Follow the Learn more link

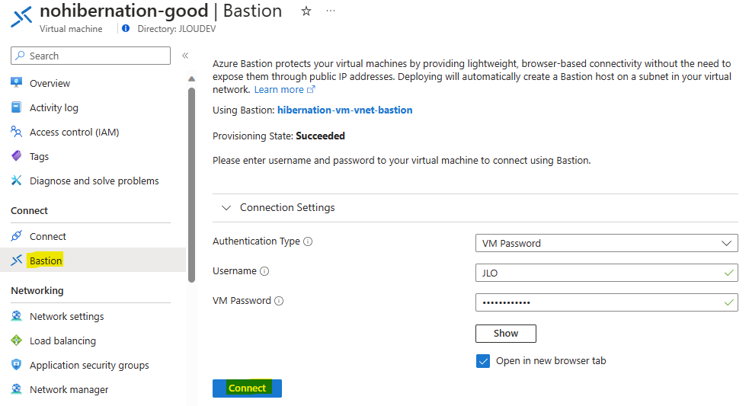(279, 89)
